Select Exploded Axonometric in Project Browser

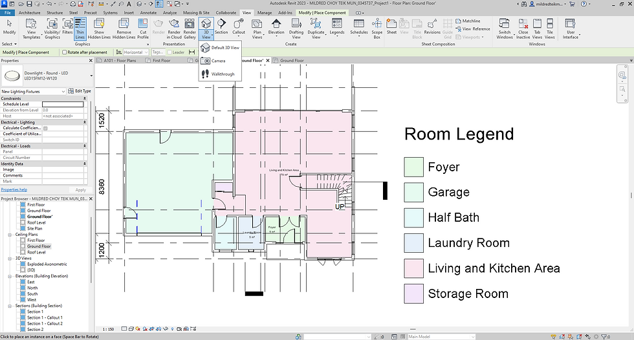click(47, 264)
